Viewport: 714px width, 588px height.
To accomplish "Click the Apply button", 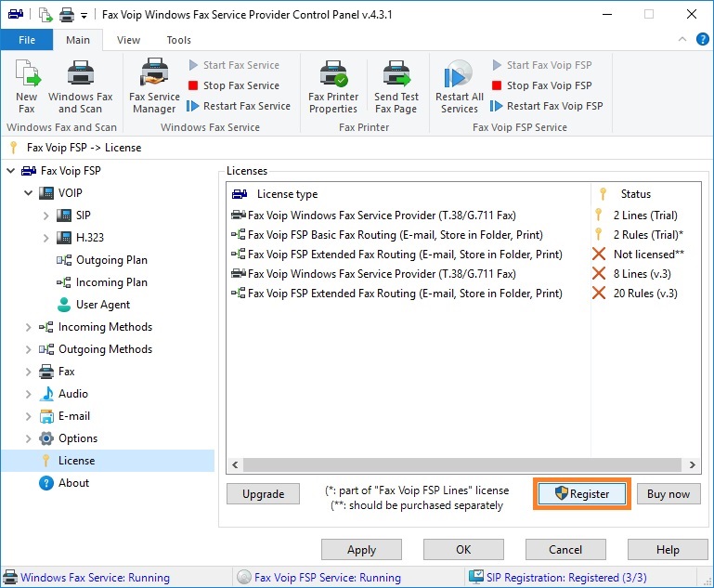I will pyautogui.click(x=361, y=550).
